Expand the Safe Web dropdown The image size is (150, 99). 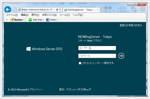pyautogui.click(x=43, y=20)
